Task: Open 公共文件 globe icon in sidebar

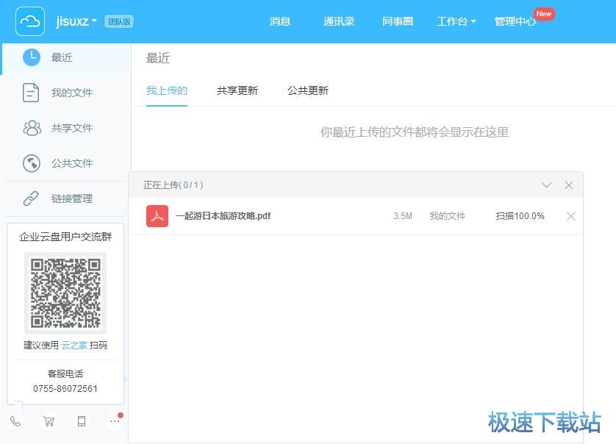Action: (32, 163)
